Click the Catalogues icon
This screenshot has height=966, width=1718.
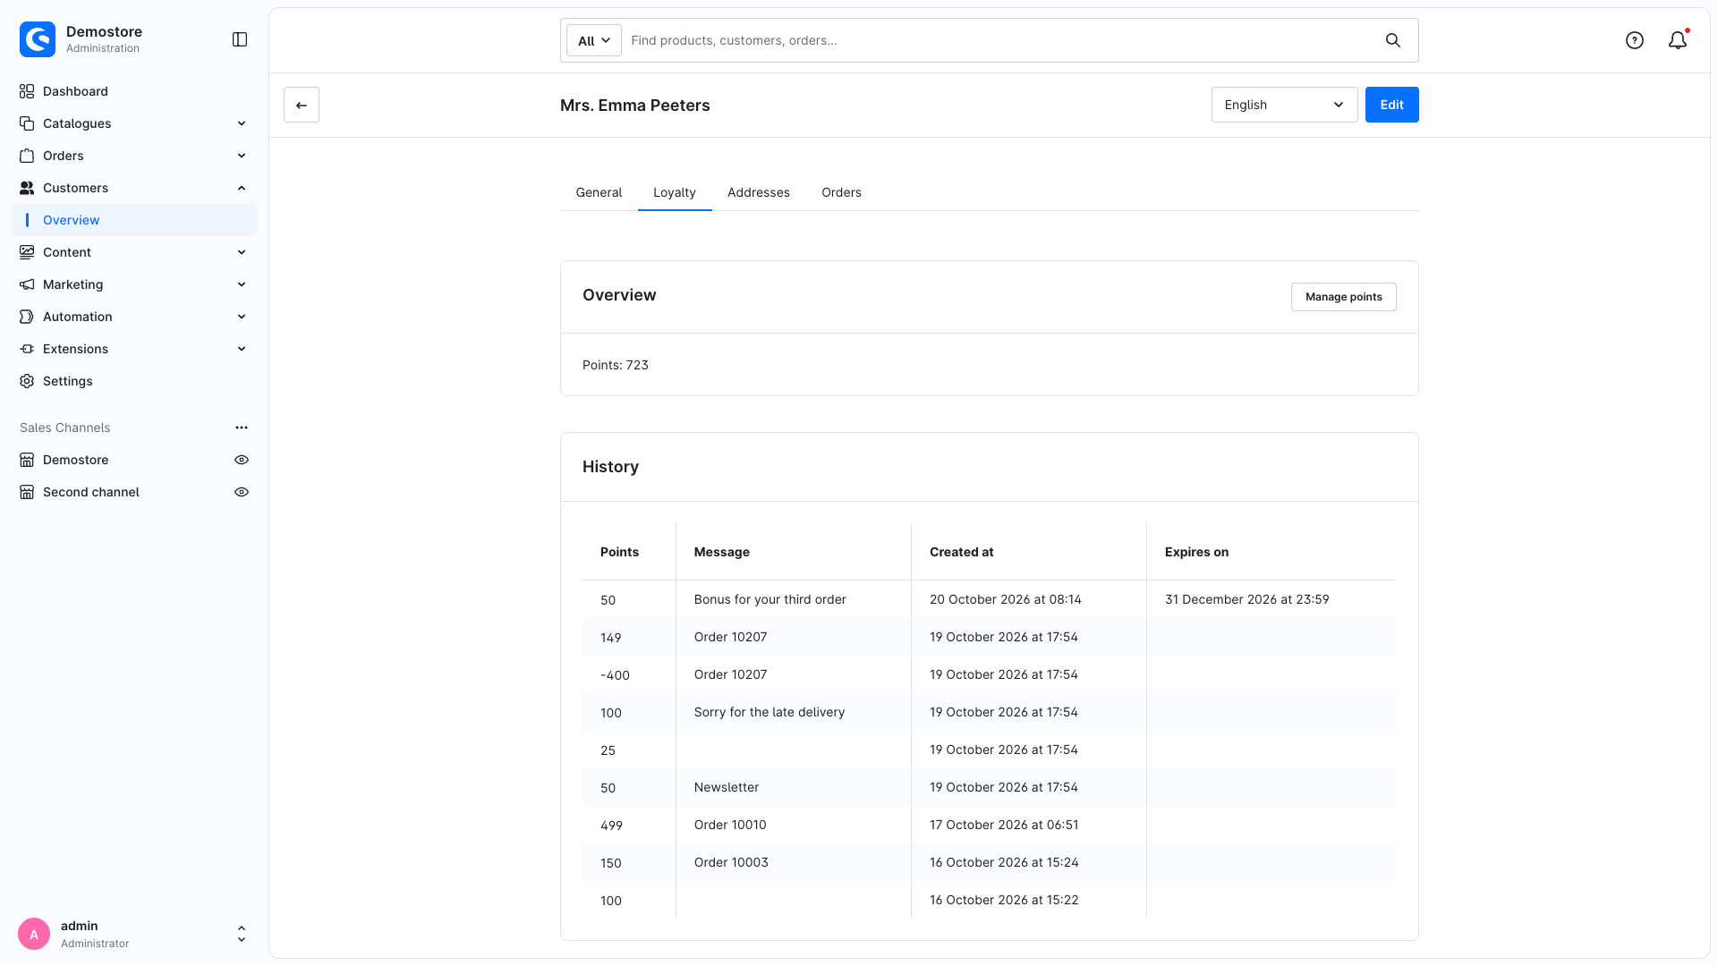click(27, 123)
